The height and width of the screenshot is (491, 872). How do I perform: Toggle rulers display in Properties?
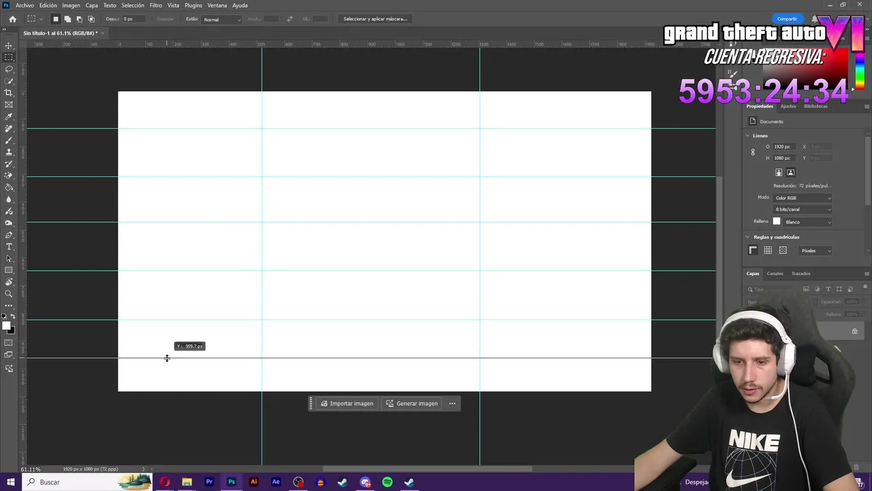pos(753,250)
